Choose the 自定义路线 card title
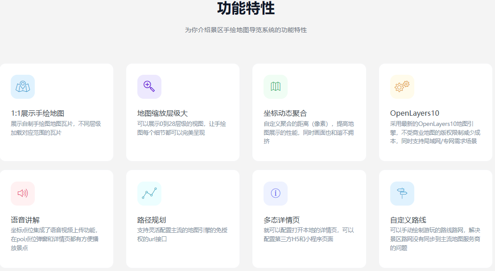Image resolution: width=495 pixels, height=271 pixels. click(x=408, y=220)
